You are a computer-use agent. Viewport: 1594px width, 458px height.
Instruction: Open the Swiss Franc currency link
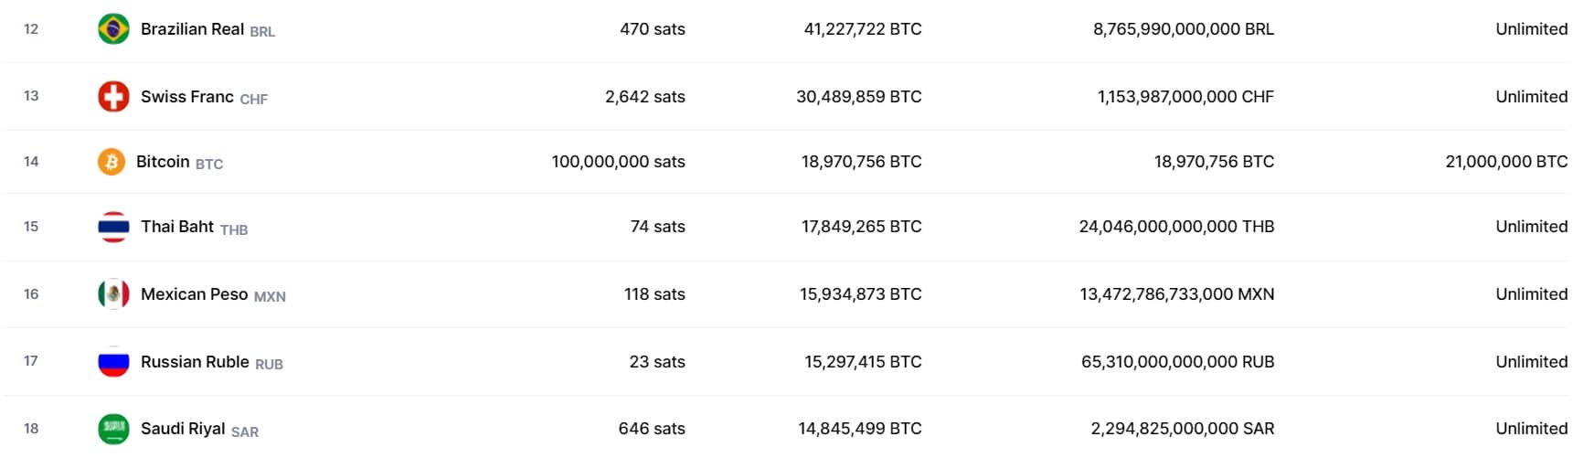pyautogui.click(x=187, y=97)
